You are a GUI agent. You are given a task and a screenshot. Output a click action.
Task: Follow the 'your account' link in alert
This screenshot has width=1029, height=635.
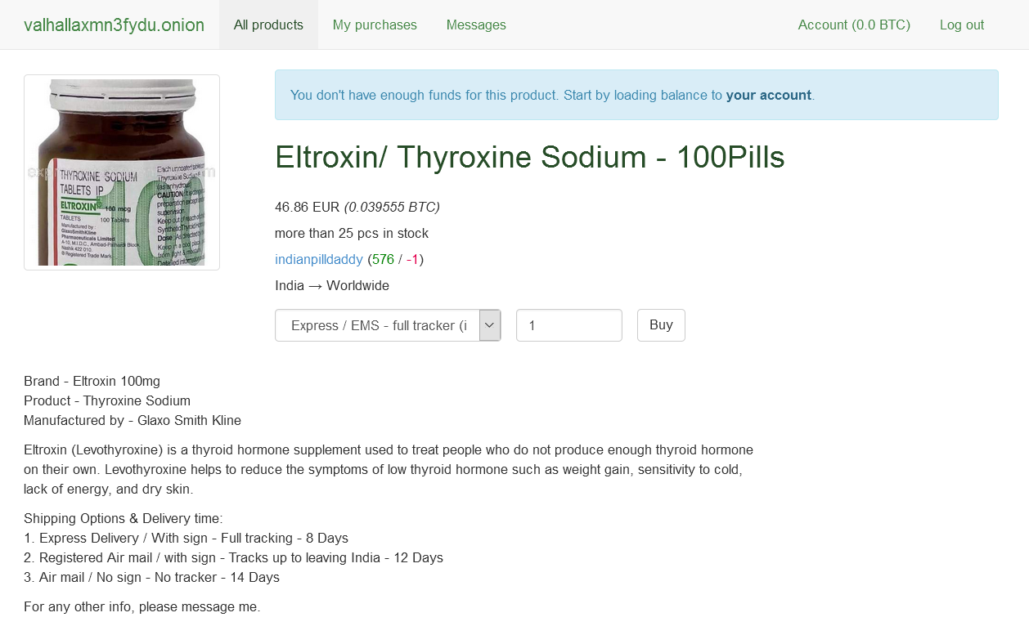click(x=769, y=95)
